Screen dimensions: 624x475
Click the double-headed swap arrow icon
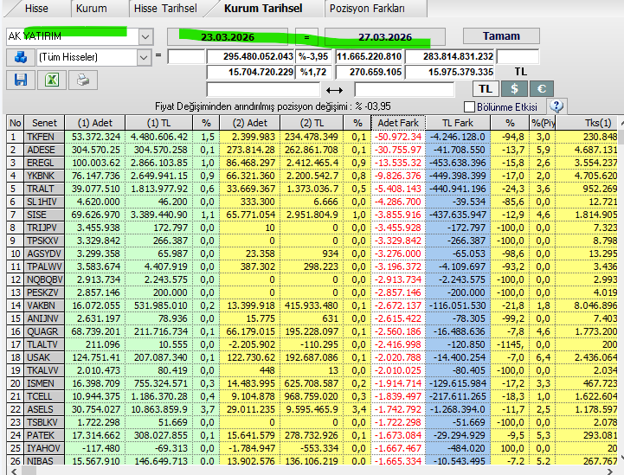point(334,90)
